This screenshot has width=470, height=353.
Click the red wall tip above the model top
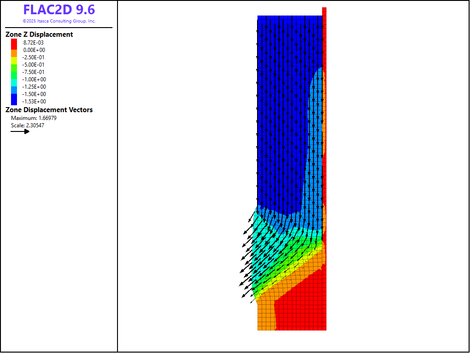(324, 11)
